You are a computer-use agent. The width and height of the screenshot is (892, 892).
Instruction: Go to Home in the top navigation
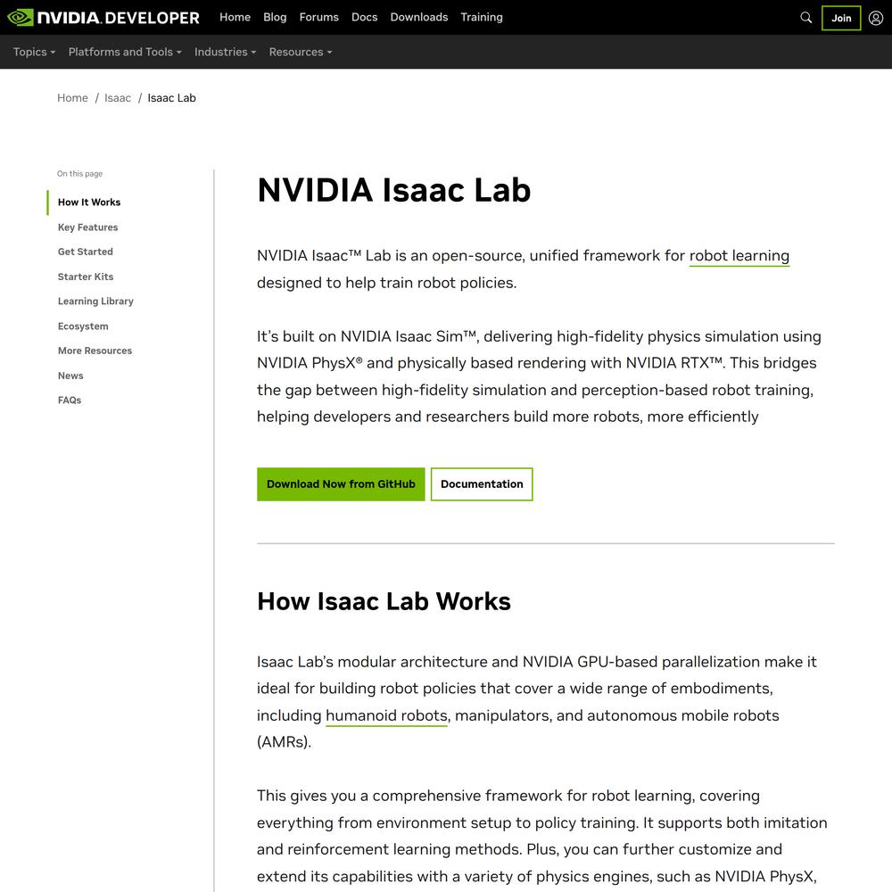coord(235,17)
